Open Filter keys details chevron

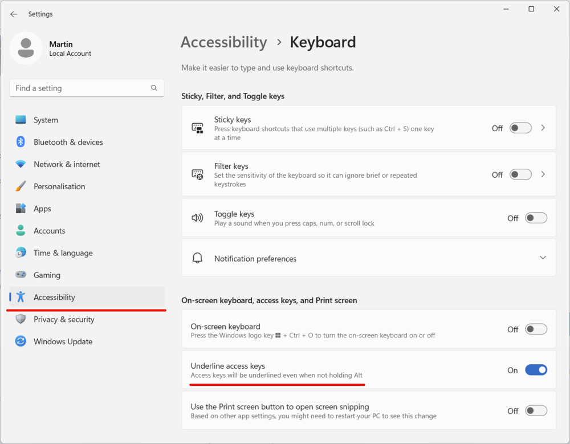pos(543,174)
